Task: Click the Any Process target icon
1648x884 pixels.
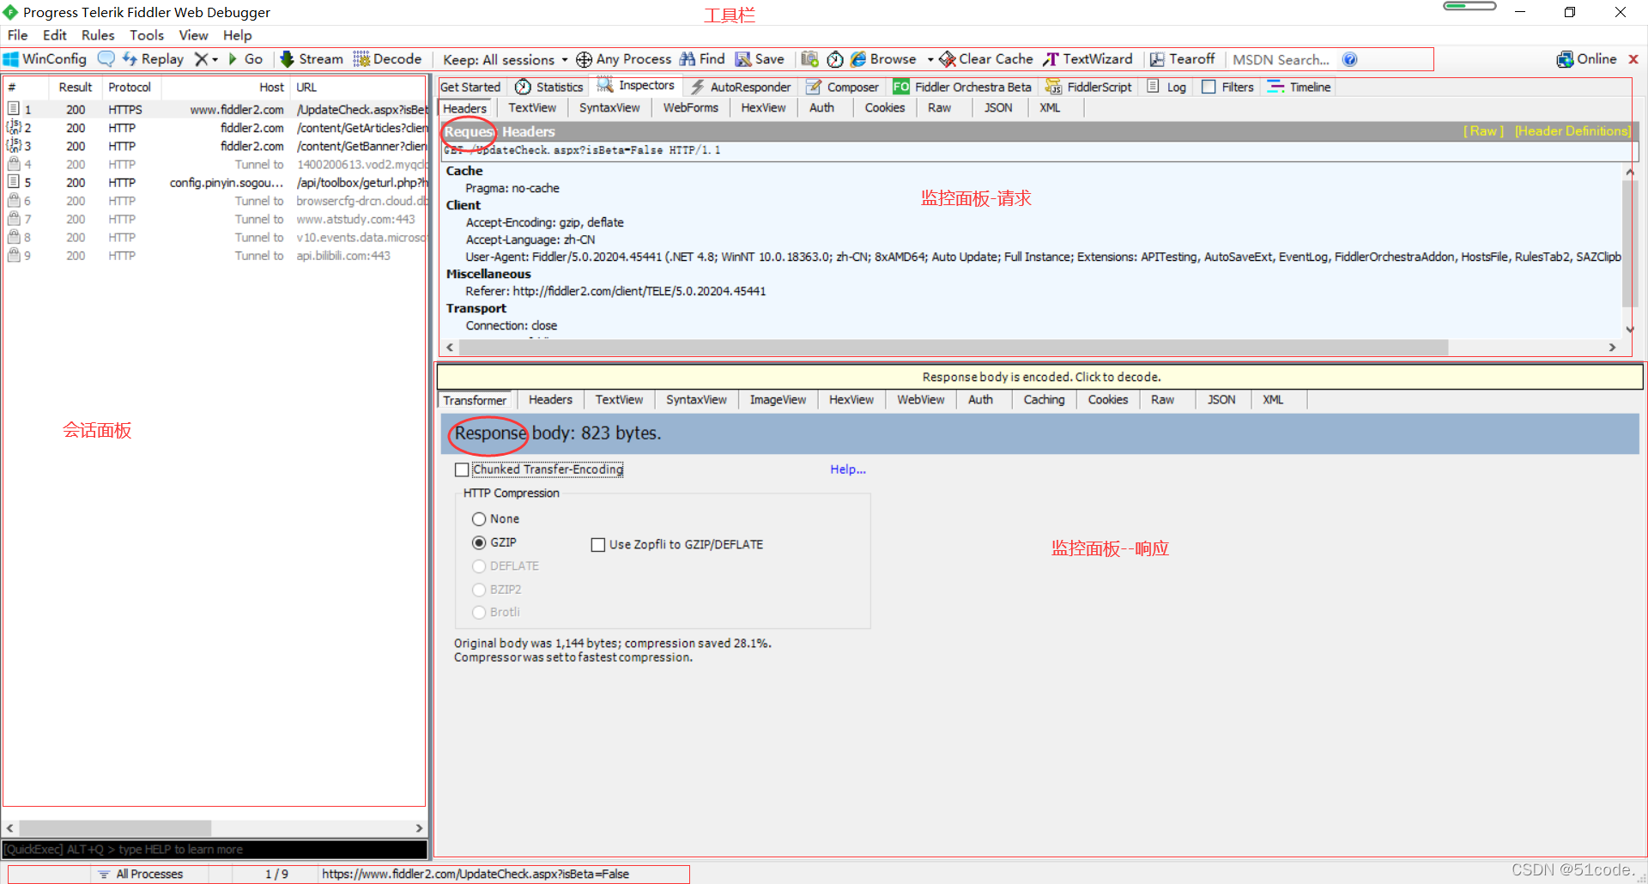Action: coord(584,59)
